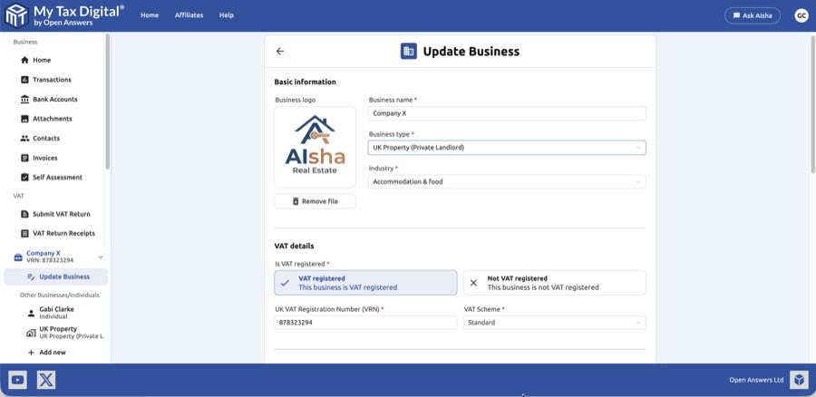Click the Ask Aisha button
Screen dimensions: 816x397
point(752,15)
